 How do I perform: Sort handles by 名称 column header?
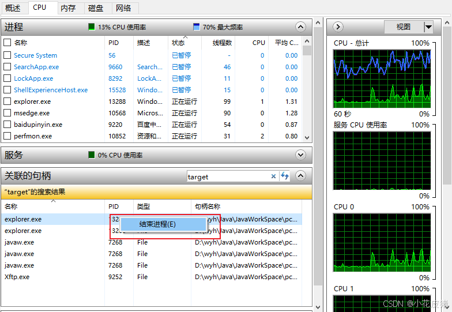click(11, 206)
